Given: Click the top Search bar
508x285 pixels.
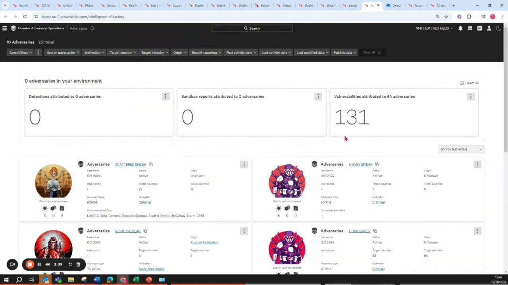Looking at the screenshot, I should point(252,28).
